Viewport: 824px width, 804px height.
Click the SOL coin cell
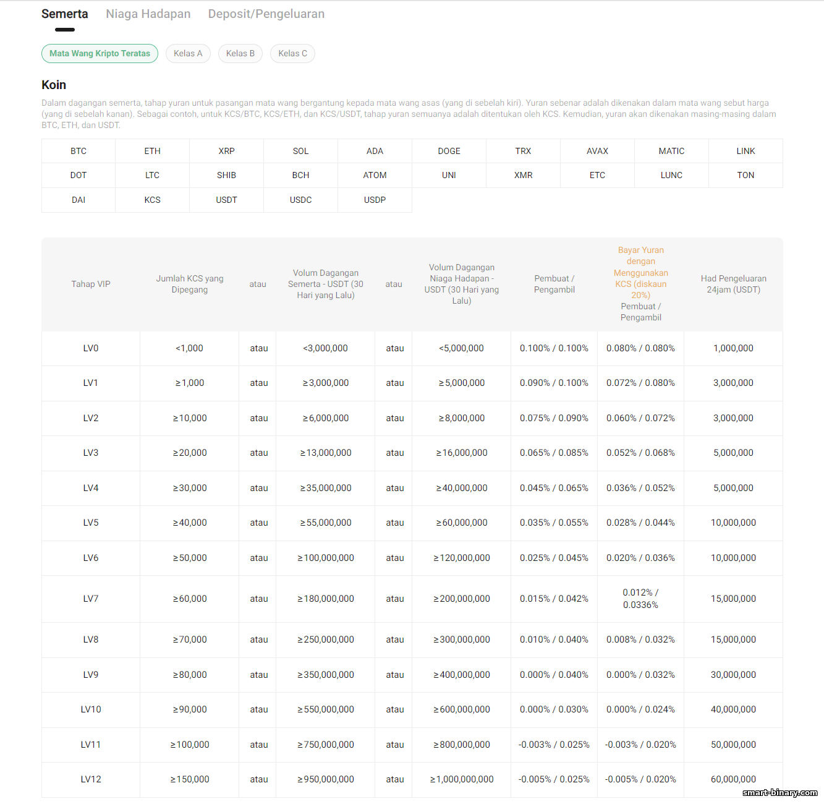(301, 151)
